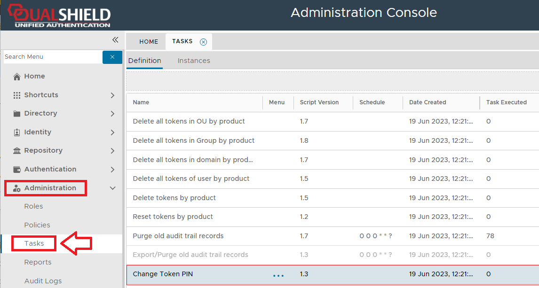This screenshot has width=539, height=288.
Task: Collapse the Administration section chevron
Action: pos(112,188)
